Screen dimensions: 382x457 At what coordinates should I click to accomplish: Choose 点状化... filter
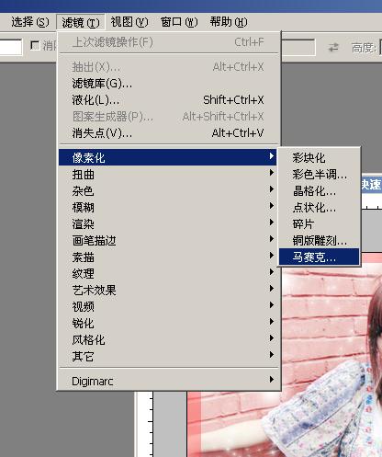click(x=320, y=208)
